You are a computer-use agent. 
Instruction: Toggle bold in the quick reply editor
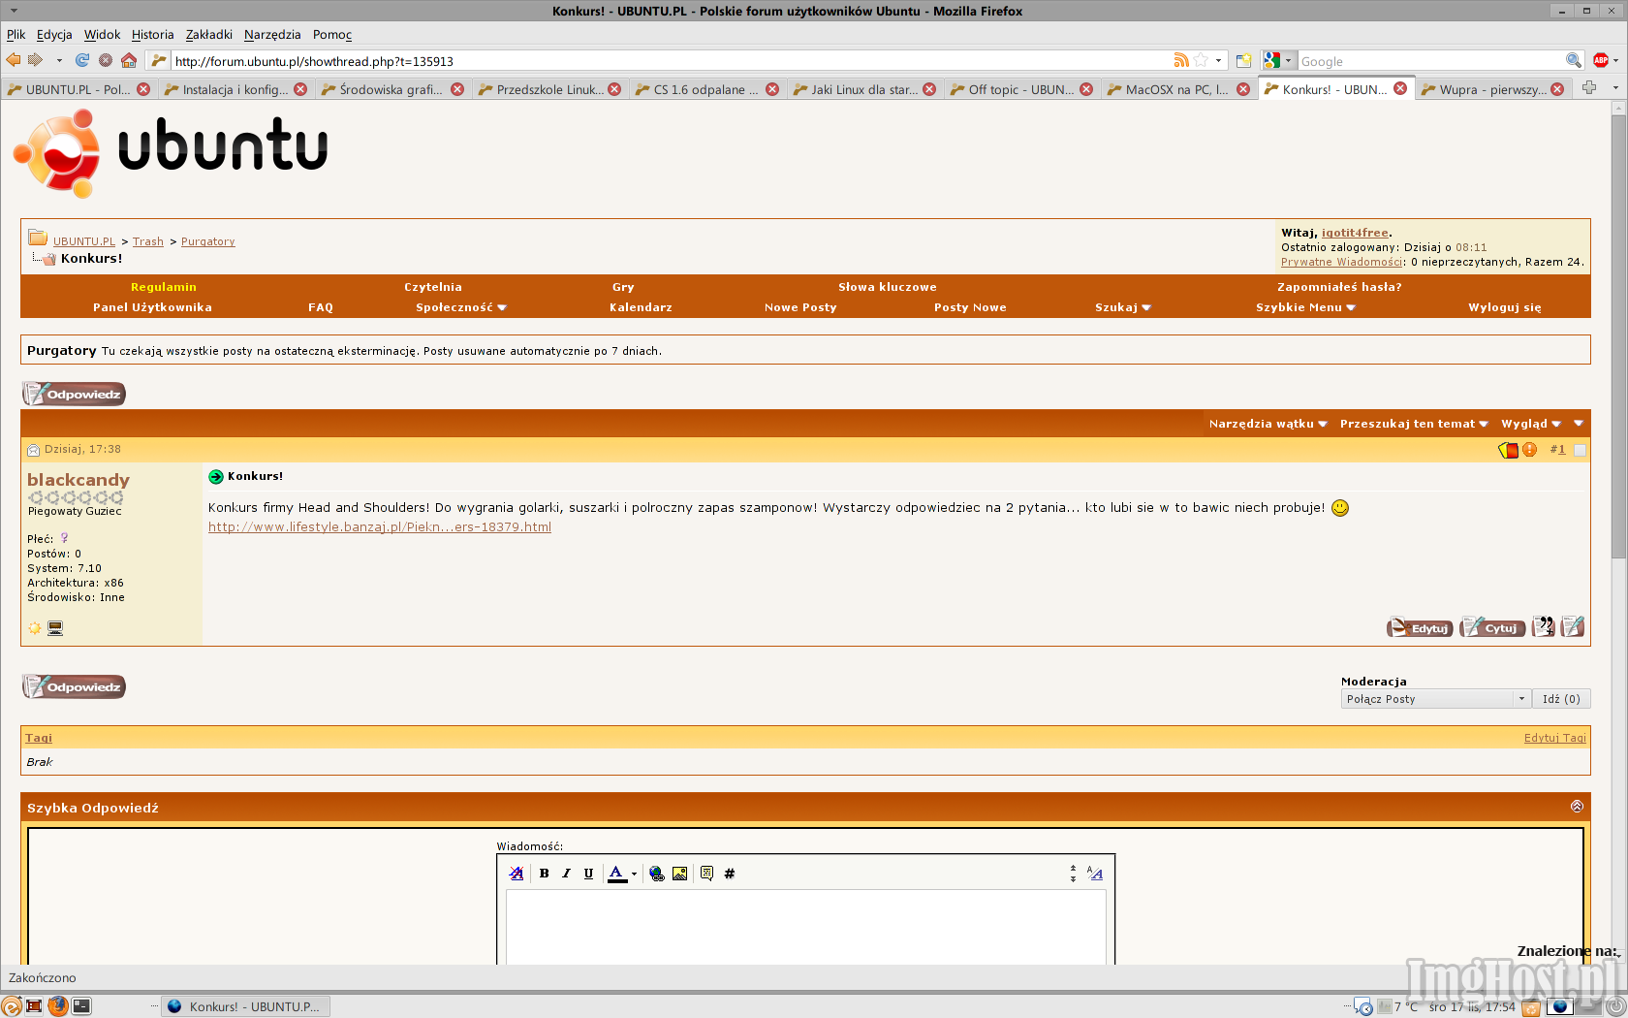click(545, 874)
